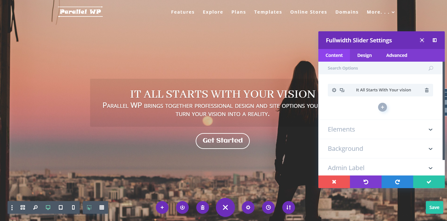
Task: Click the purple plus load-from-library button
Action: point(162,207)
